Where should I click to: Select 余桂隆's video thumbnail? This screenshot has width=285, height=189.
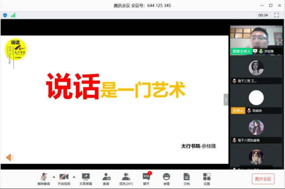256,40
